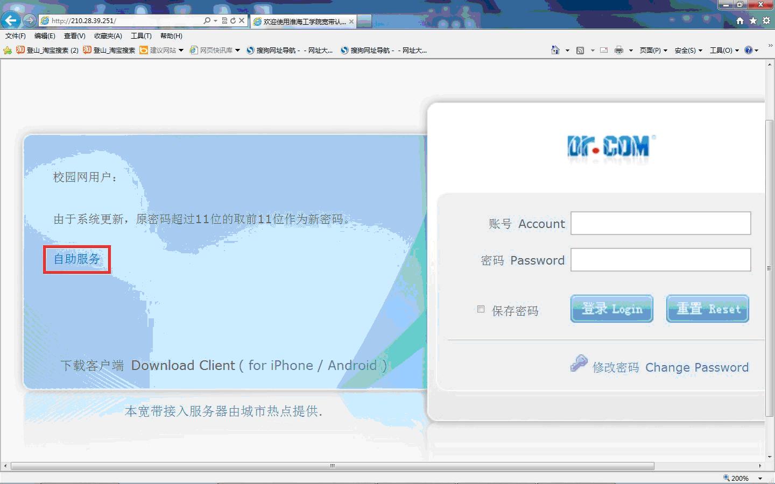The width and height of the screenshot is (775, 484).
Task: Click the read mail envelope icon
Action: pyautogui.click(x=604, y=50)
